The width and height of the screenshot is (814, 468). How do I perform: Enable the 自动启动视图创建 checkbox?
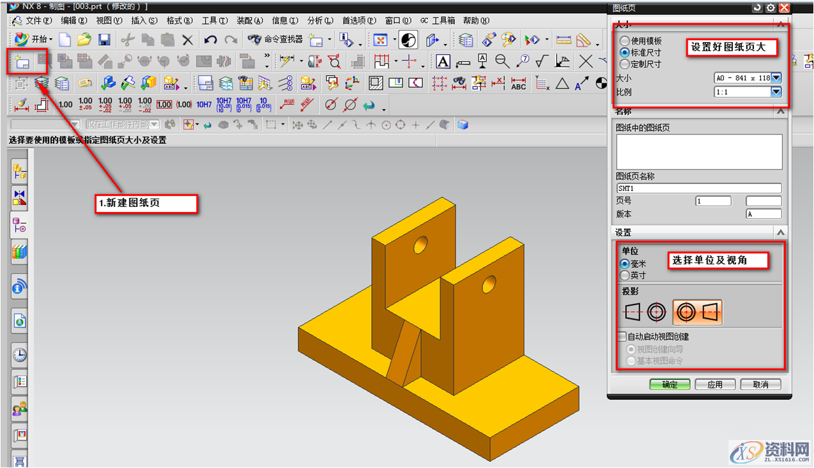pyautogui.click(x=621, y=336)
